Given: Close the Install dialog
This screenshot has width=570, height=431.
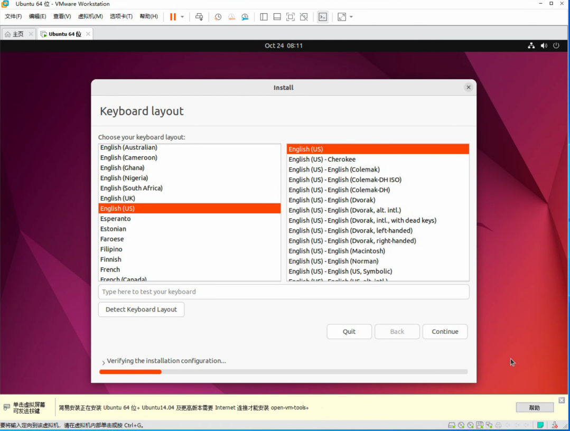Looking at the screenshot, I should click(x=468, y=87).
